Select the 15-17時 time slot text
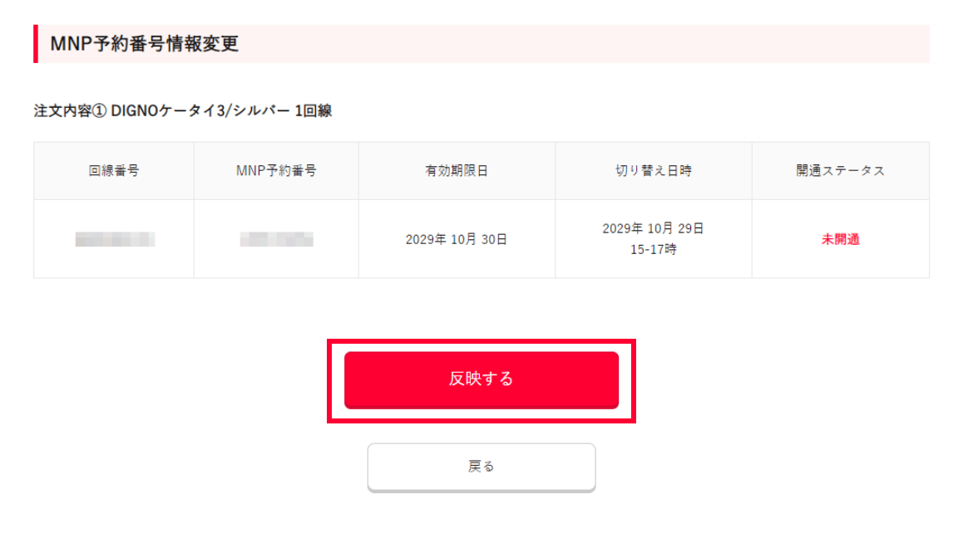 coord(653,249)
